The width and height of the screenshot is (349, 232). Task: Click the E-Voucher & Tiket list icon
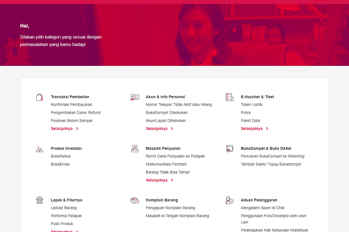[x=229, y=97]
